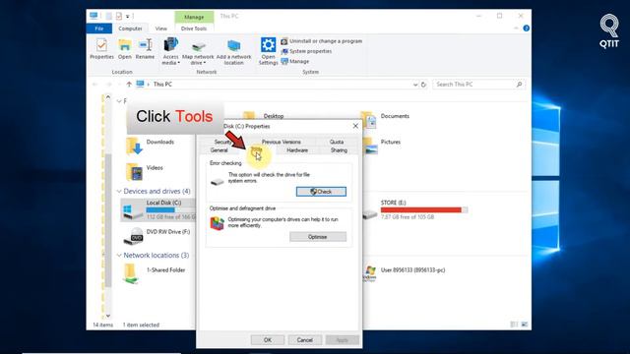Click OK in Properties dialog
This screenshot has width=630, height=354.
268,340
